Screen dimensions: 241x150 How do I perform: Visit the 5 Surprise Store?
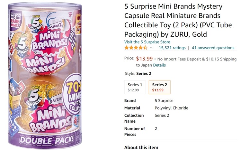click(147, 42)
